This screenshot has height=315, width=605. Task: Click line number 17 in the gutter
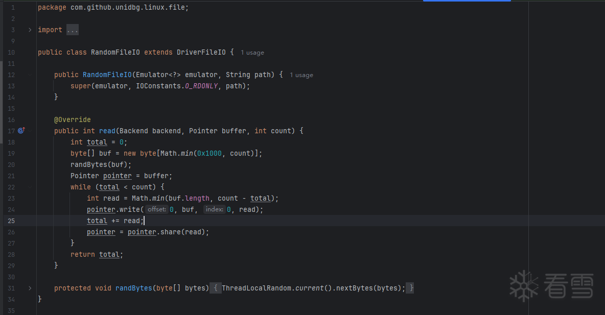[x=11, y=131]
